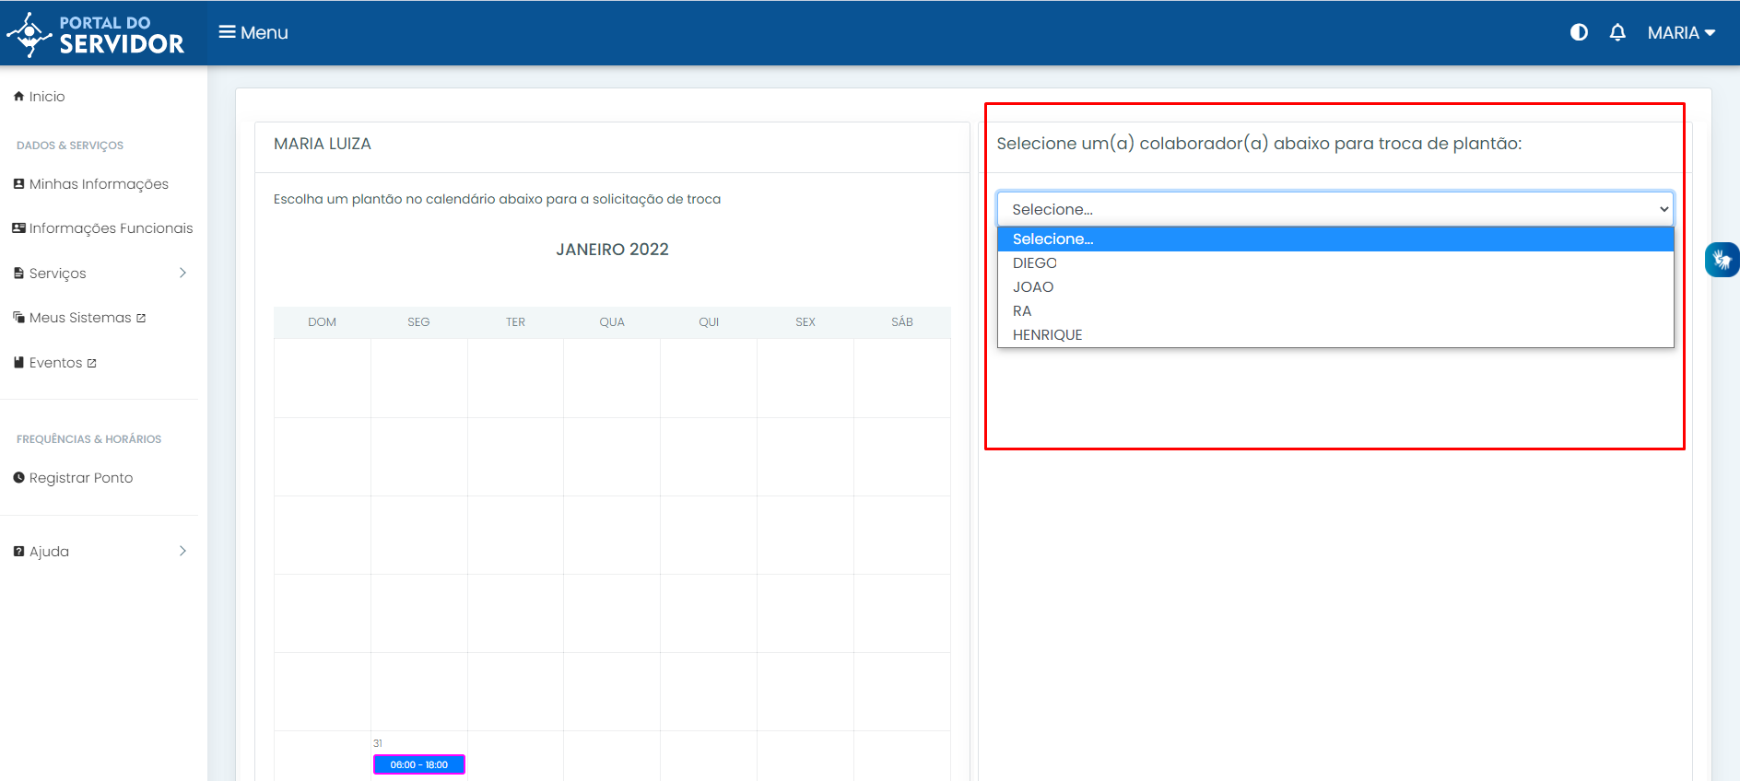Viewport: 1740px width, 781px height.
Task: Click the TER column header
Action: pos(515,322)
